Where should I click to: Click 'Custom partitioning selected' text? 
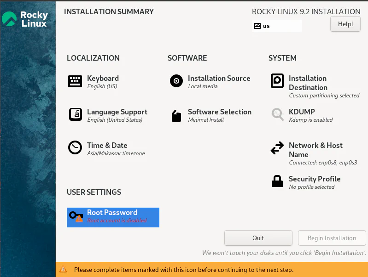[x=324, y=96]
